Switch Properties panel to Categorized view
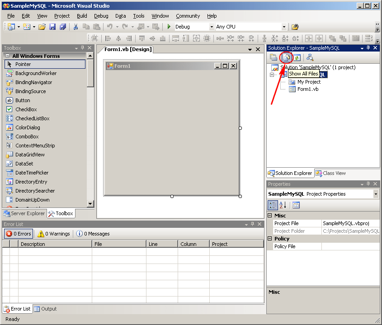382x325 pixels. 273,205
